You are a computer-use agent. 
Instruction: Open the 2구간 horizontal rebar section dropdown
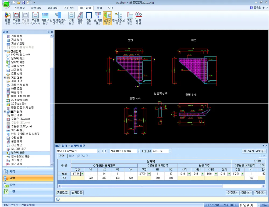pos(149,174)
